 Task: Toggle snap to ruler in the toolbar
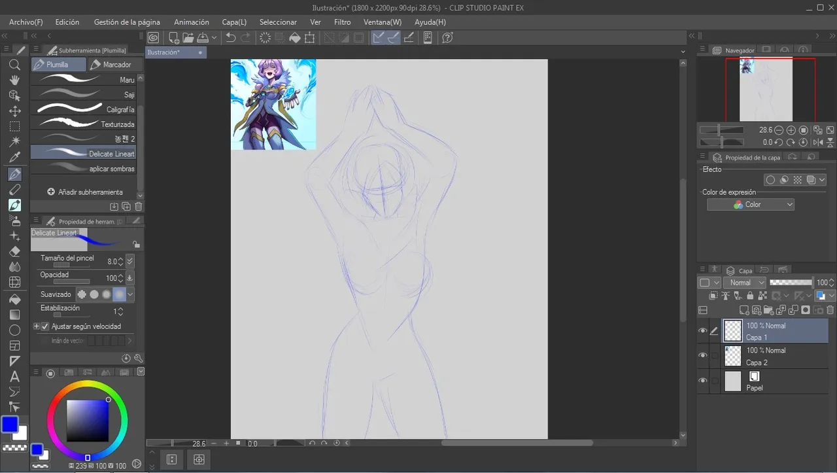tap(379, 38)
